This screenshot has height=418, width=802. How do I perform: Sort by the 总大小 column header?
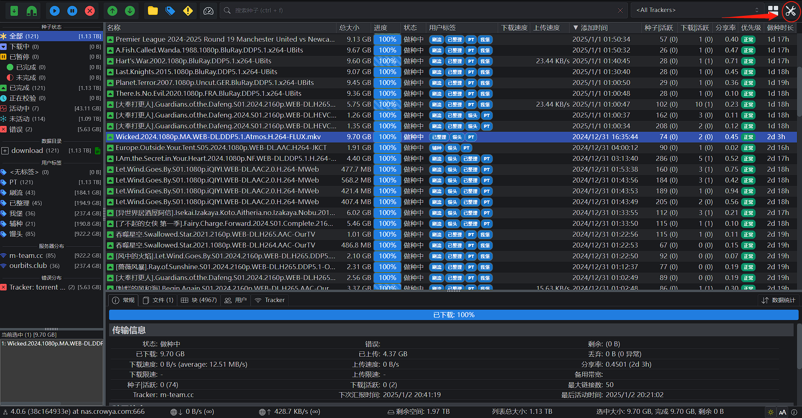[x=353, y=28]
